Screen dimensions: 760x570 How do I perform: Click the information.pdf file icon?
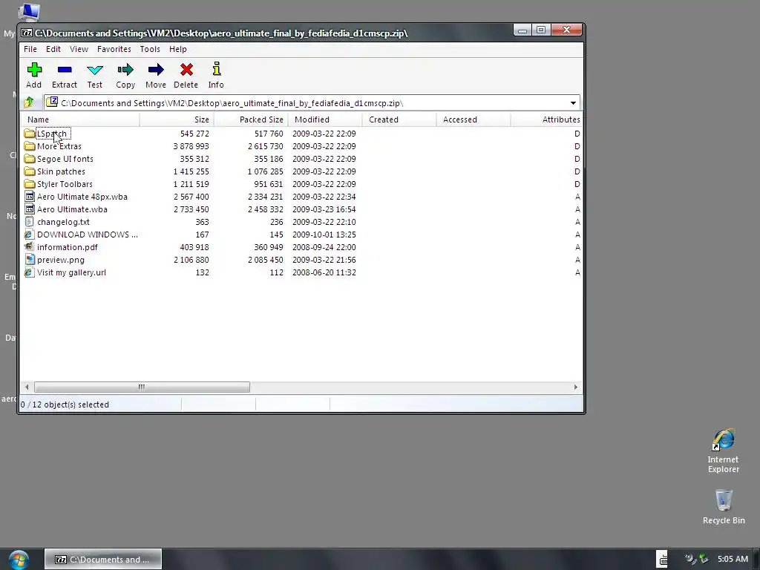30,246
